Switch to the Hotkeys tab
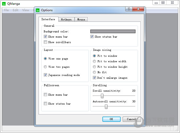The height and width of the screenshot is (133, 180). (66, 20)
